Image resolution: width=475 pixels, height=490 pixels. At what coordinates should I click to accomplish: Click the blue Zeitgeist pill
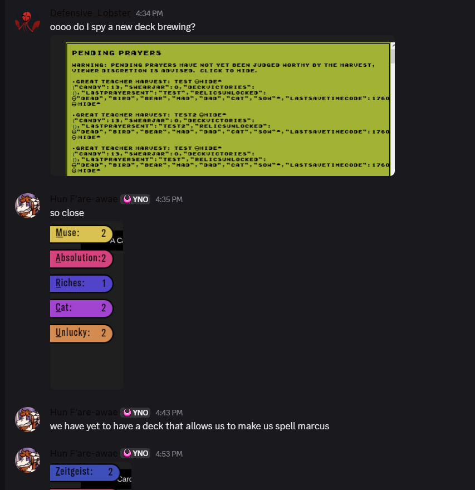84,472
